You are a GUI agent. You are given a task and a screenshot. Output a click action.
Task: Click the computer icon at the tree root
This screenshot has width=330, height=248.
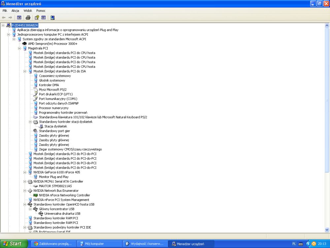(8, 25)
